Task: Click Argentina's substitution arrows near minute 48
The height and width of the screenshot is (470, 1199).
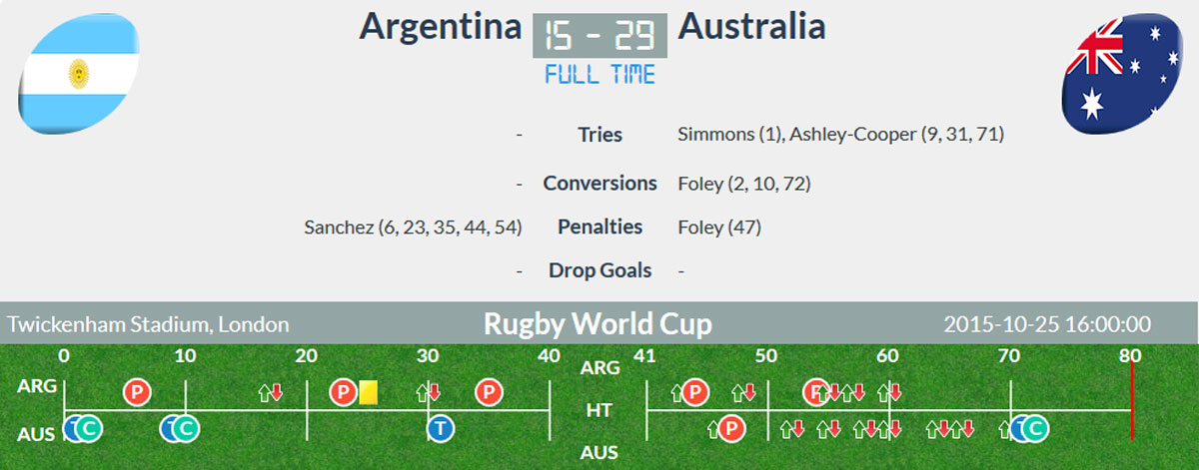Action: tap(743, 392)
